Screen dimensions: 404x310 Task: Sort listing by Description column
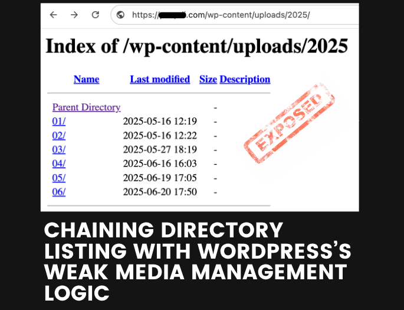click(245, 79)
